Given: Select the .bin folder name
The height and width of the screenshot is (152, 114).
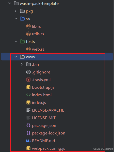Looking at the screenshot, I should (x=36, y=65).
